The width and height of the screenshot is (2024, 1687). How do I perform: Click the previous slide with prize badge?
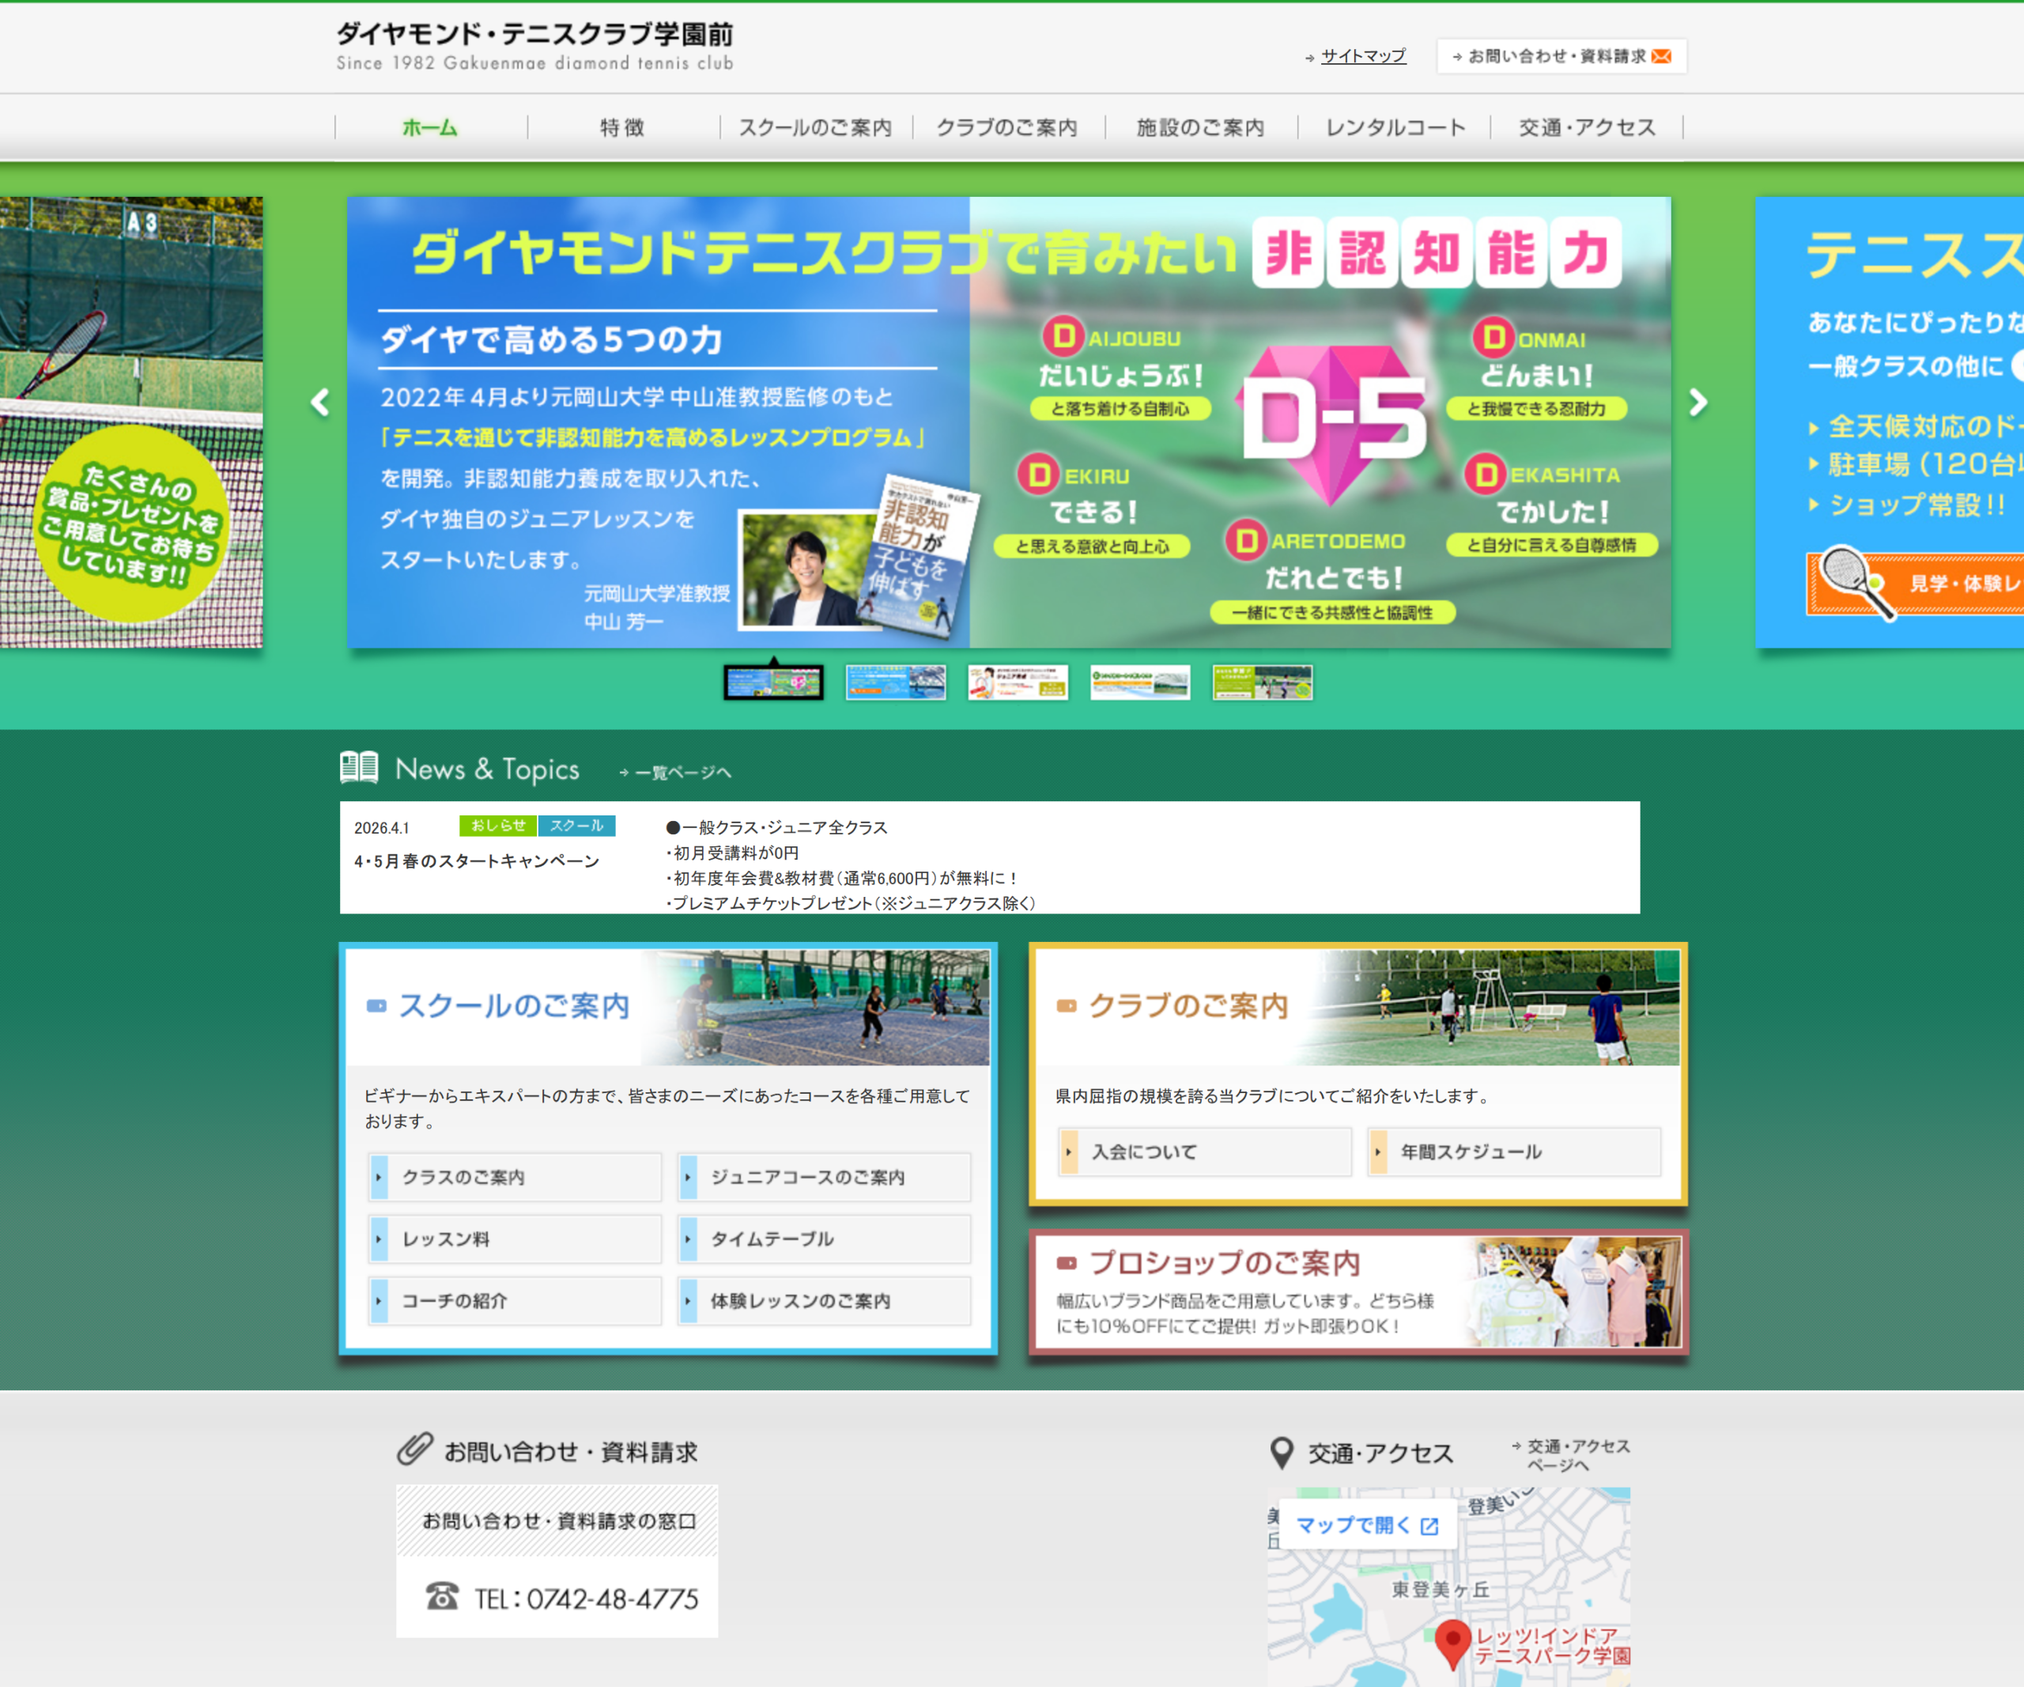pyautogui.click(x=131, y=422)
